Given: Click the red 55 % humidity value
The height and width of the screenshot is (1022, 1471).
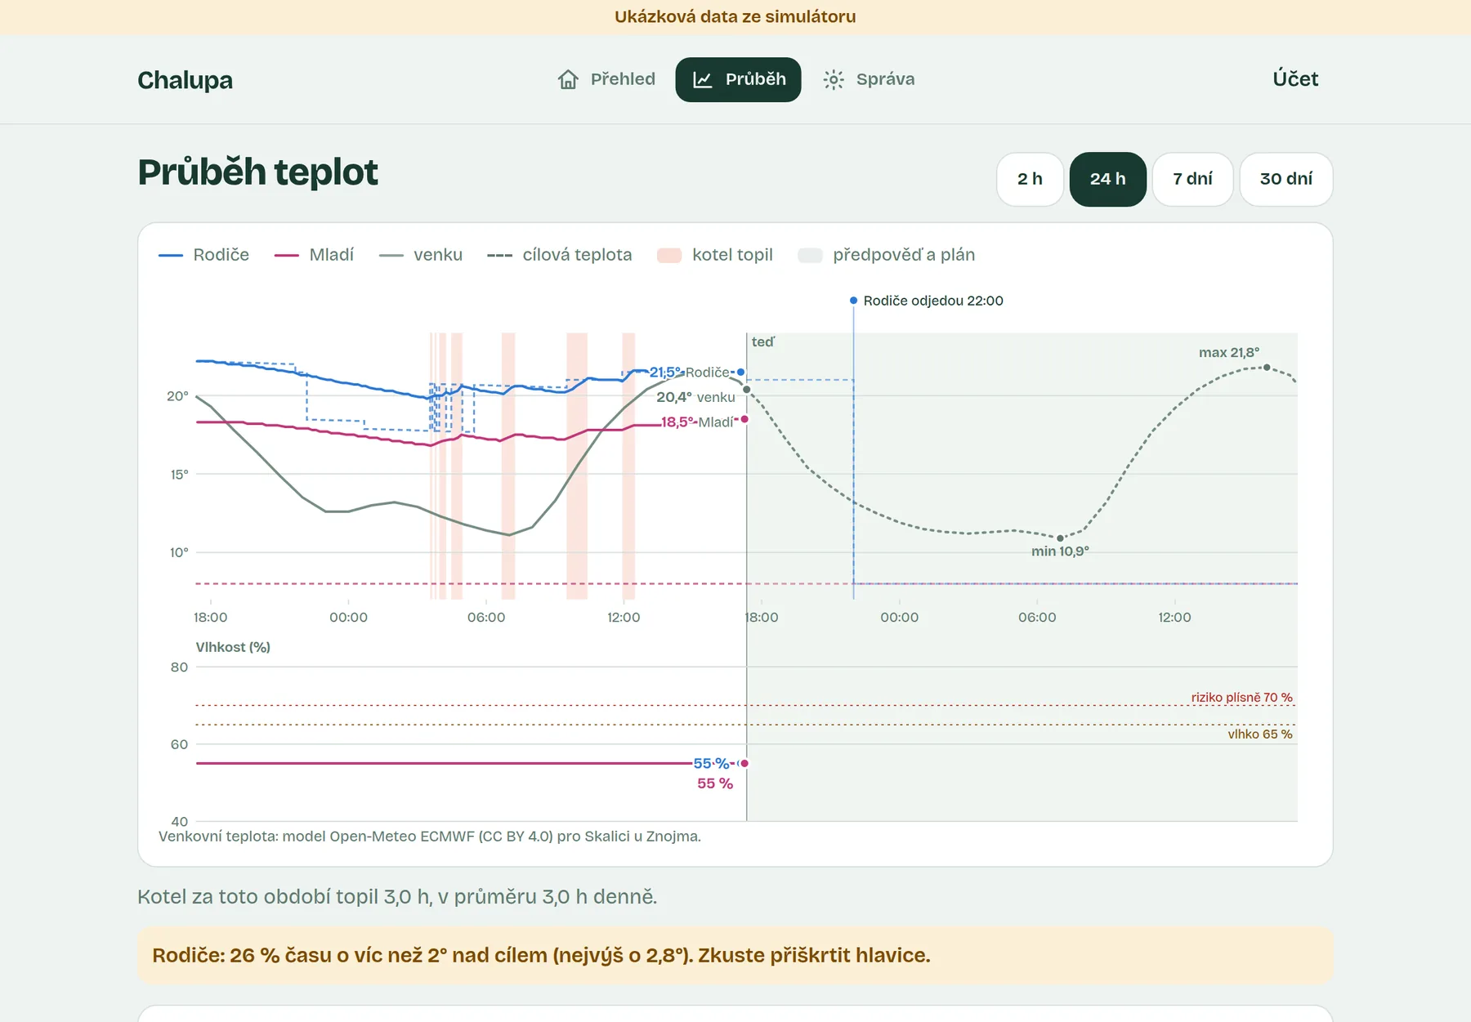Looking at the screenshot, I should click(x=715, y=783).
